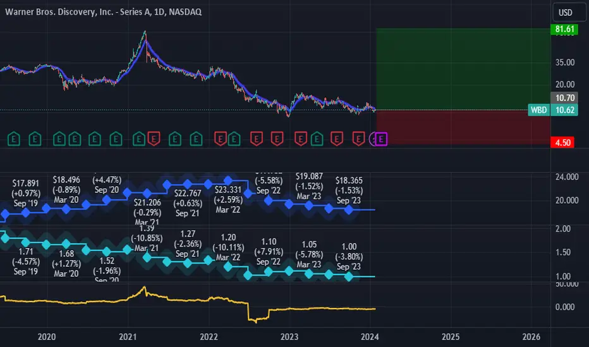
Task: Click the red 4.50 stop-loss price label
Action: click(562, 143)
